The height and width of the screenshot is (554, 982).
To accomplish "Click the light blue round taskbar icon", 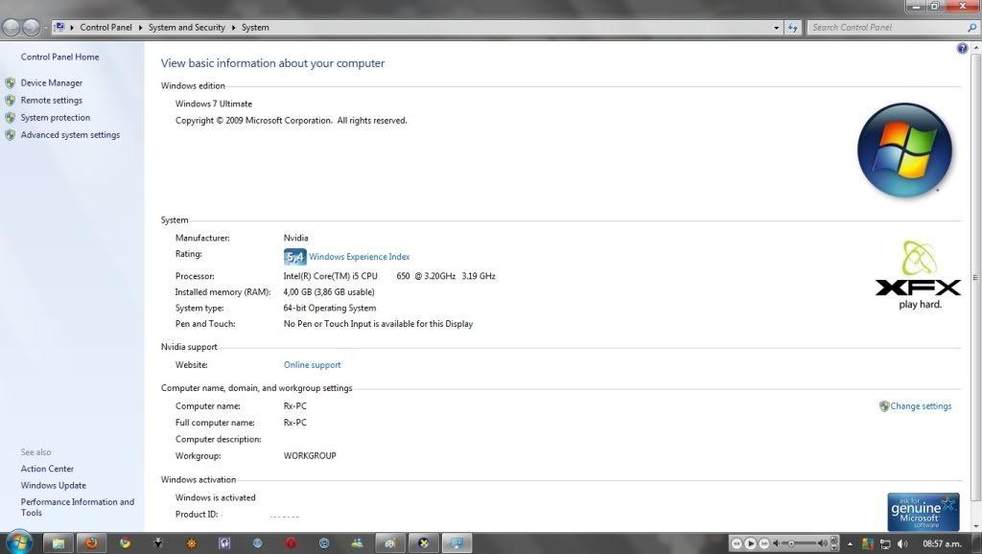I will click(x=257, y=543).
